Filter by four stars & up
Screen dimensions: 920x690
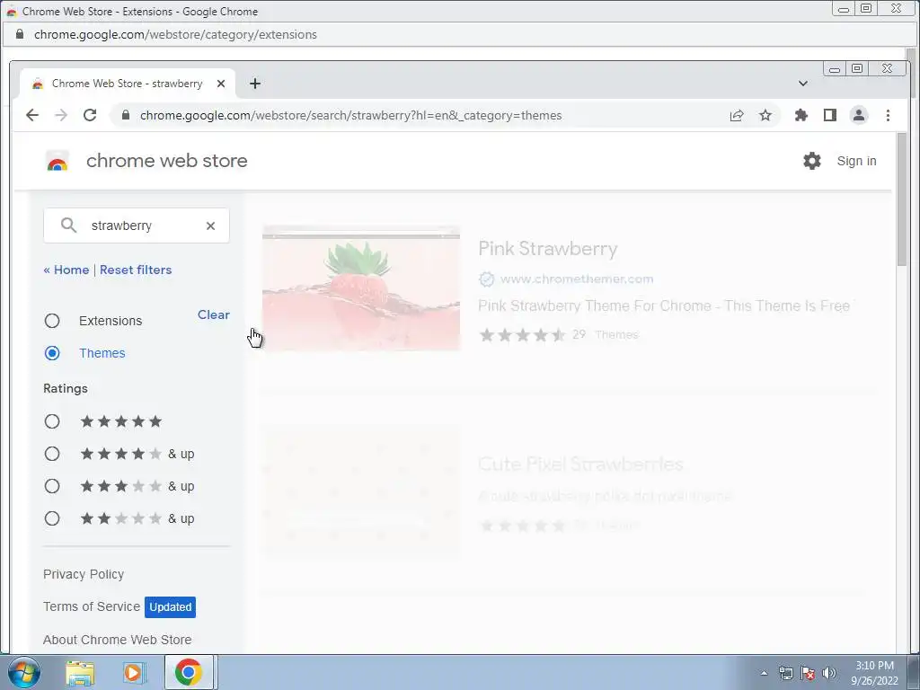click(x=52, y=454)
